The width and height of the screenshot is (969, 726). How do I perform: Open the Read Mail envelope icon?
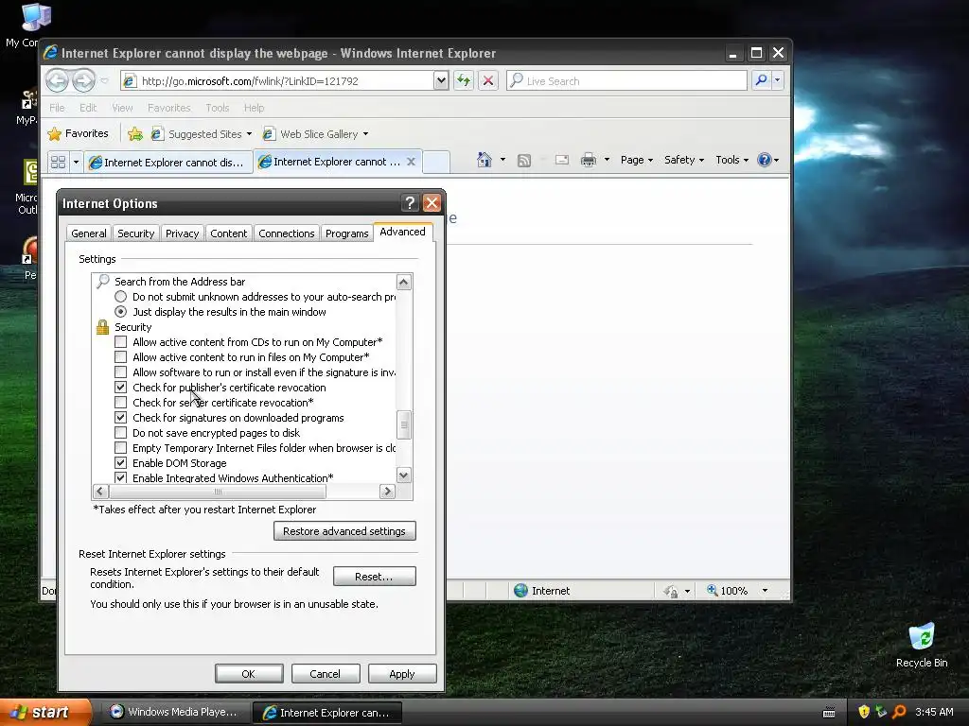tap(562, 160)
